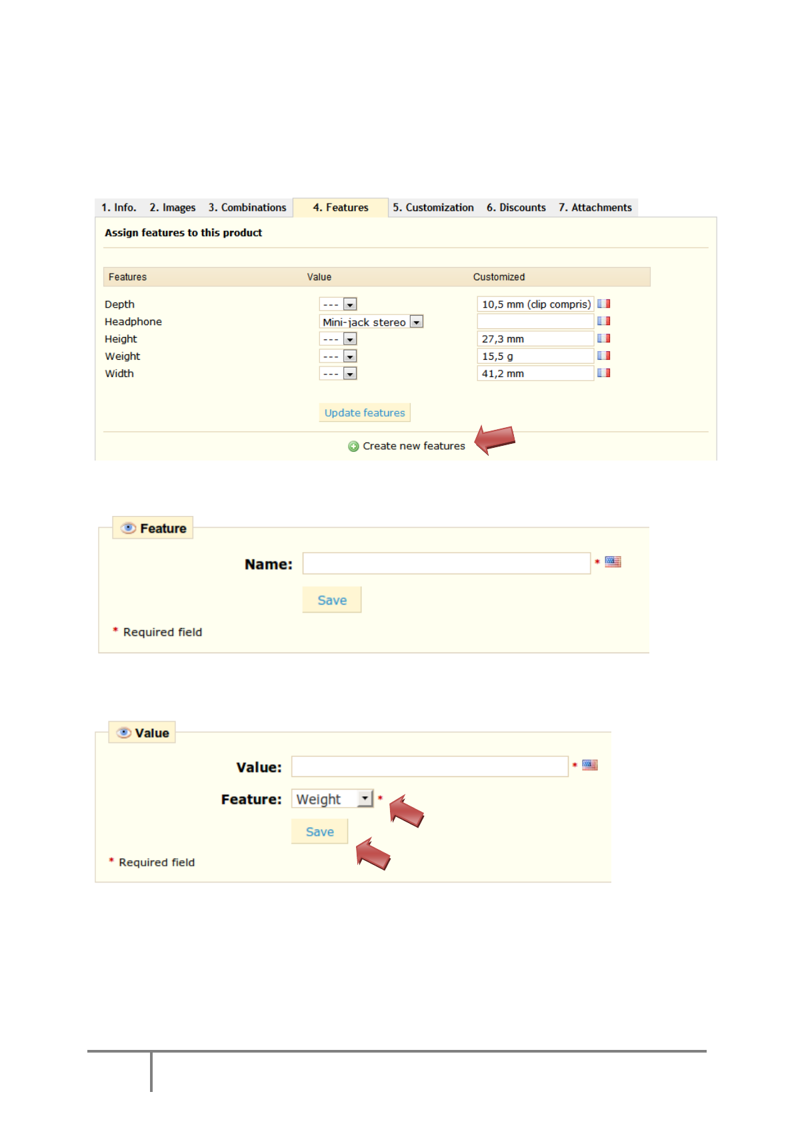Click the Weight feature label in table
The image size is (794, 1124).
point(123,356)
